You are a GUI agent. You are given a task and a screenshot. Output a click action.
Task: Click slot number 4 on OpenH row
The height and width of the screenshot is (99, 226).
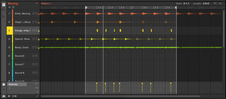coord(9,39)
